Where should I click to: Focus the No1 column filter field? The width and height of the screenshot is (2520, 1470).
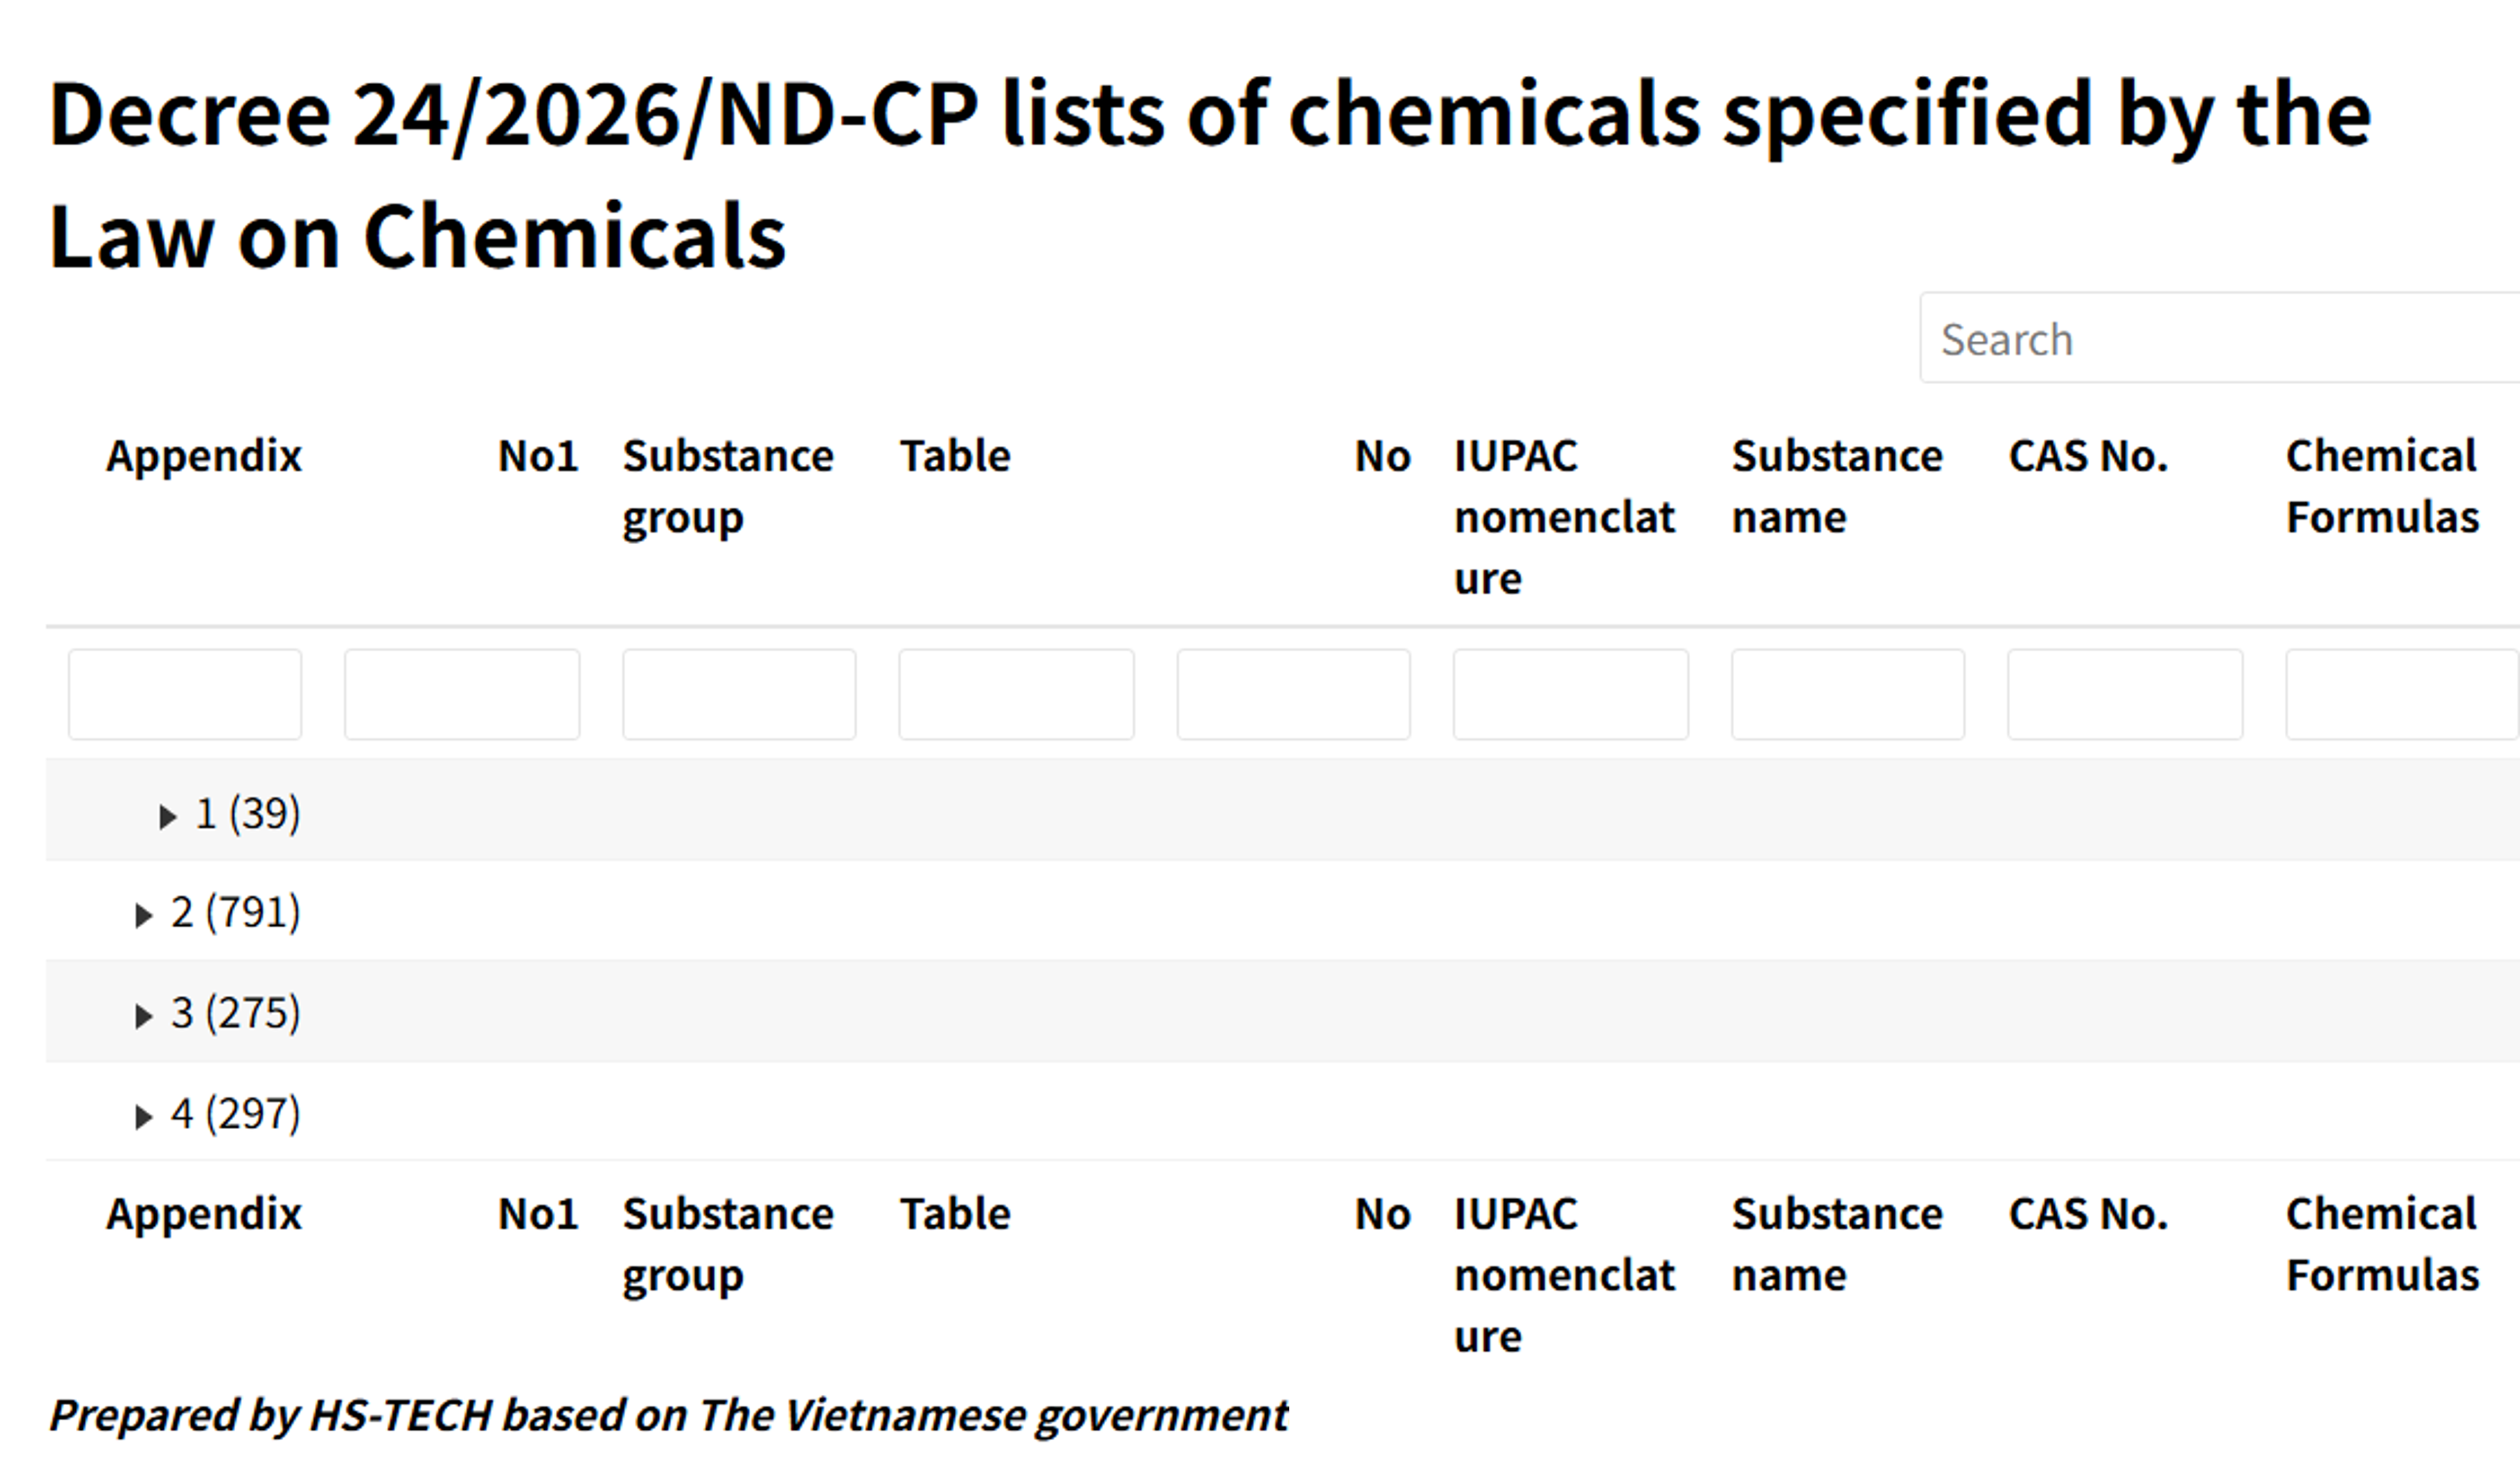click(x=462, y=695)
